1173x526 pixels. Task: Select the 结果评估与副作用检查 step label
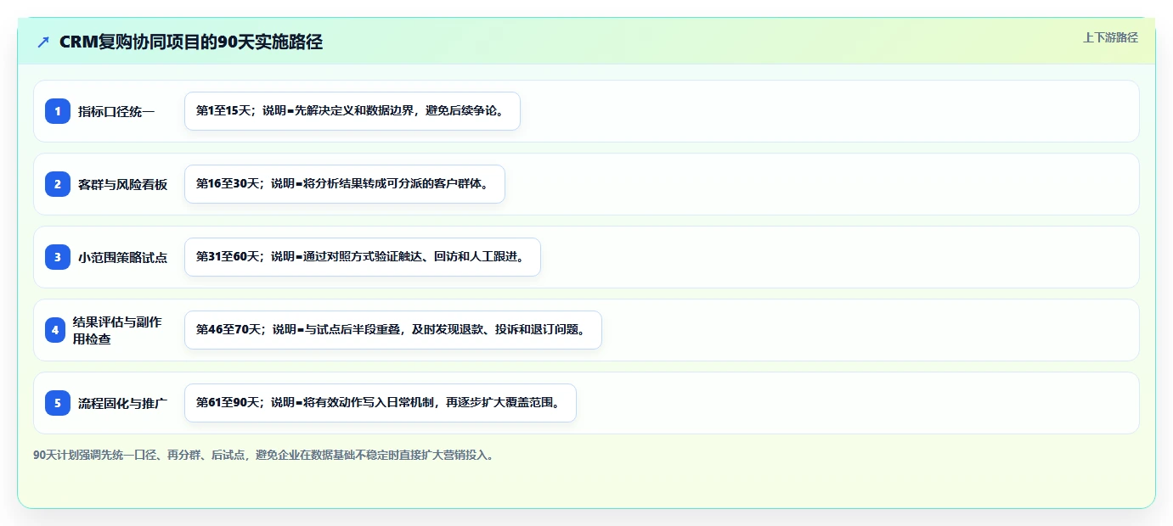point(117,330)
